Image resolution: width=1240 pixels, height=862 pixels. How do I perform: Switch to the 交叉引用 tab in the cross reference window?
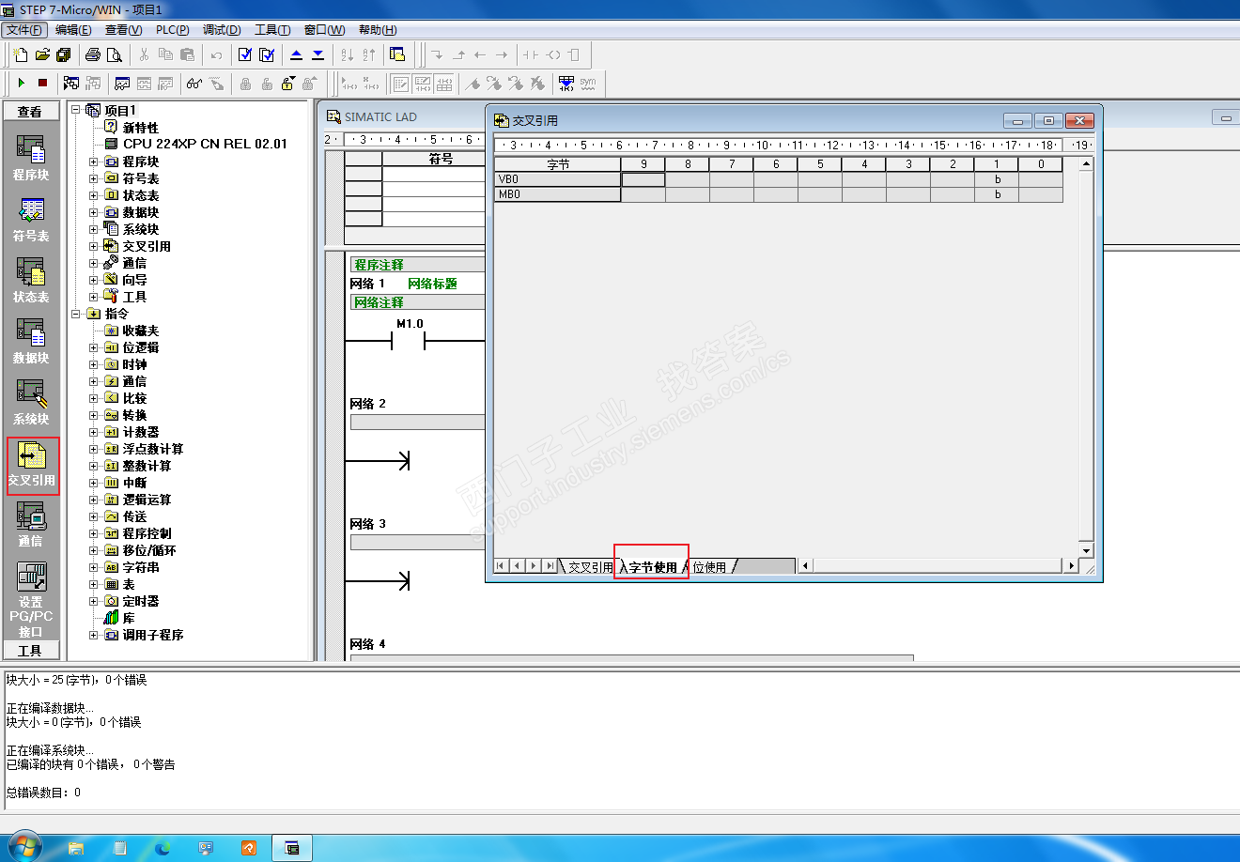[590, 567]
